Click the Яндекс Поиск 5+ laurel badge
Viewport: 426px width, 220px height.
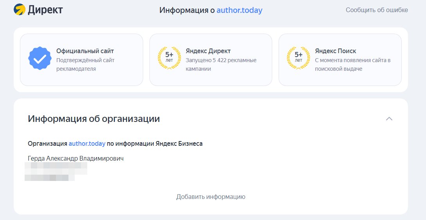click(x=298, y=58)
